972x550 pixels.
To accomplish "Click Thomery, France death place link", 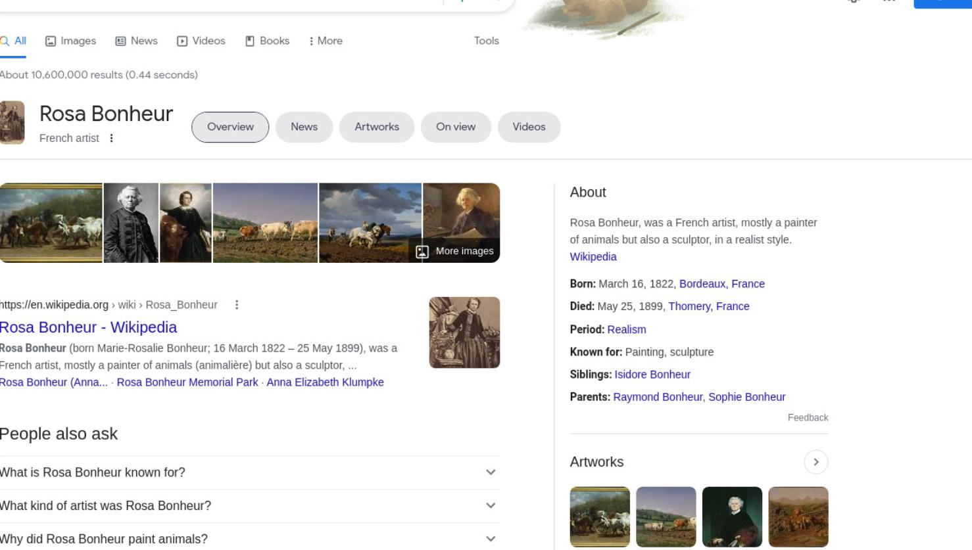I will pos(709,306).
